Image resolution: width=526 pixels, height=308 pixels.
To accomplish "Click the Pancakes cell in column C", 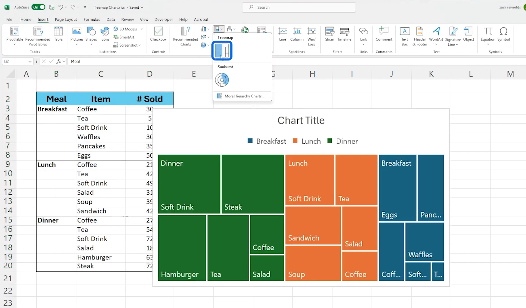I will [x=101, y=146].
